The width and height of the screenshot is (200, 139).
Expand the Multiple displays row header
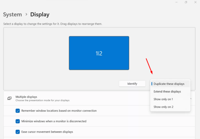(99, 98)
